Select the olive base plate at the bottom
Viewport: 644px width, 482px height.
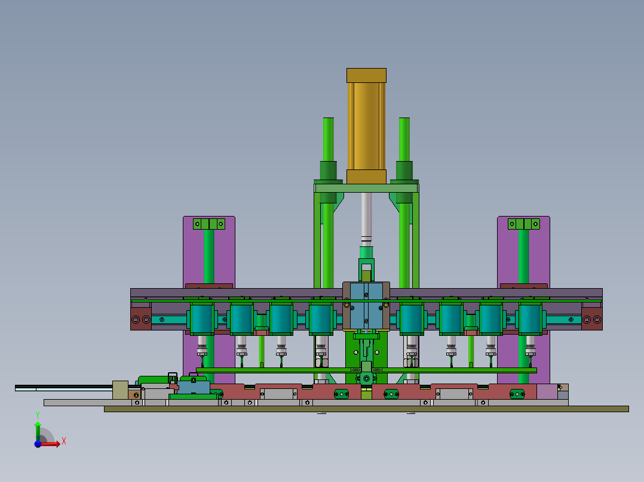point(366,409)
